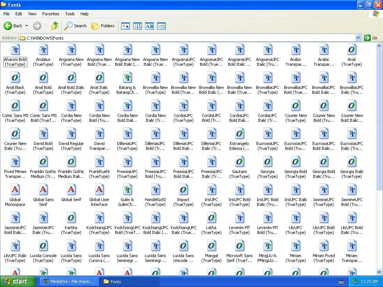Select the Franklin Gothic Medium (TrueType) icon

click(x=43, y=162)
